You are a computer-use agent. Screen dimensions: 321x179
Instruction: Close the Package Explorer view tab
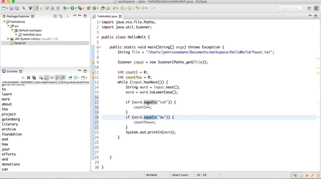point(33,16)
